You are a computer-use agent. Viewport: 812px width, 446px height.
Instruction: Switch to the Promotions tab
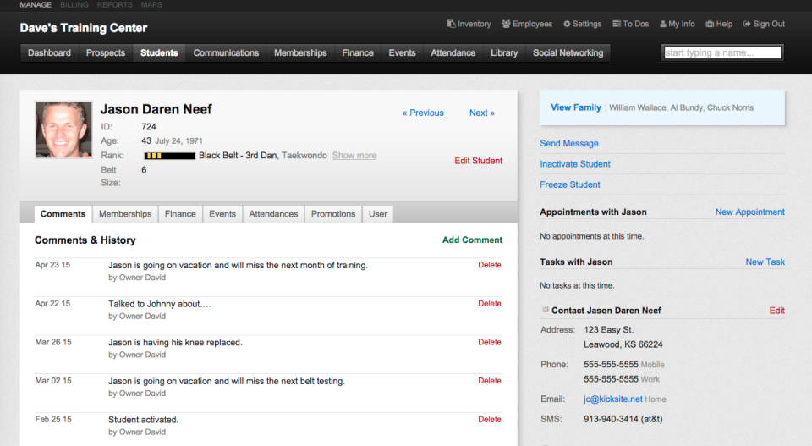[333, 214]
